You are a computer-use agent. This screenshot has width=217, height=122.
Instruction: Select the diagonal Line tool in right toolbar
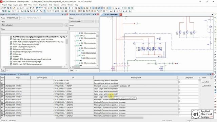pyautogui.click(x=215, y=52)
